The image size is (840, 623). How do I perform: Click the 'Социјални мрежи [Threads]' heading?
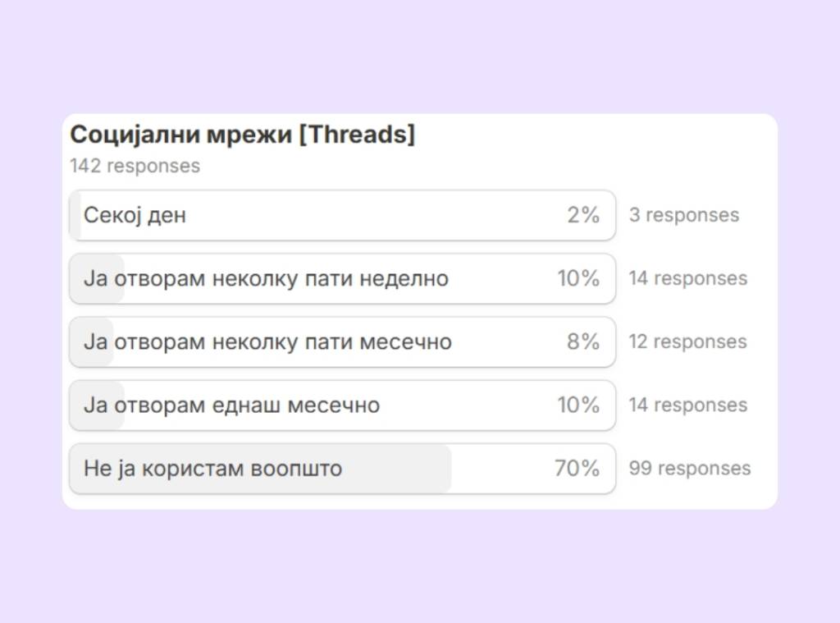point(242,135)
